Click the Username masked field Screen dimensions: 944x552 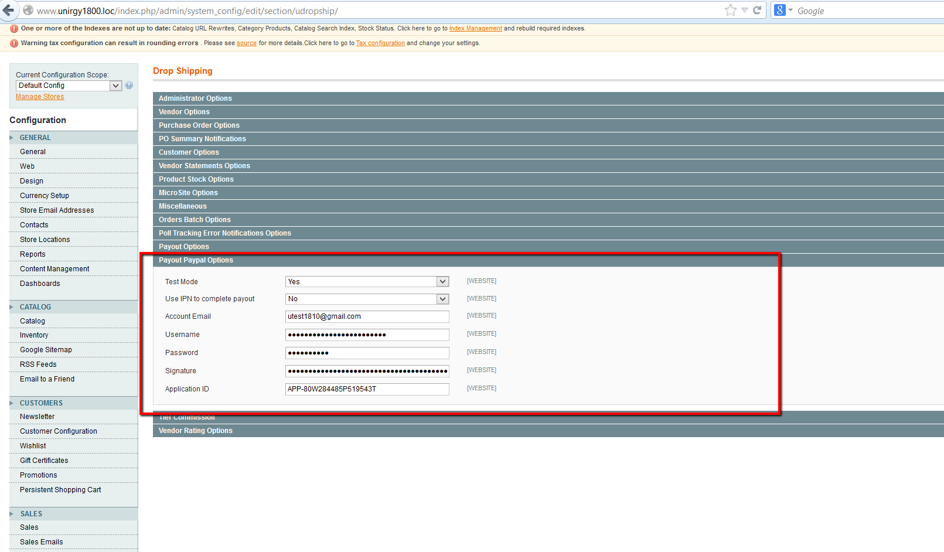[x=367, y=335]
